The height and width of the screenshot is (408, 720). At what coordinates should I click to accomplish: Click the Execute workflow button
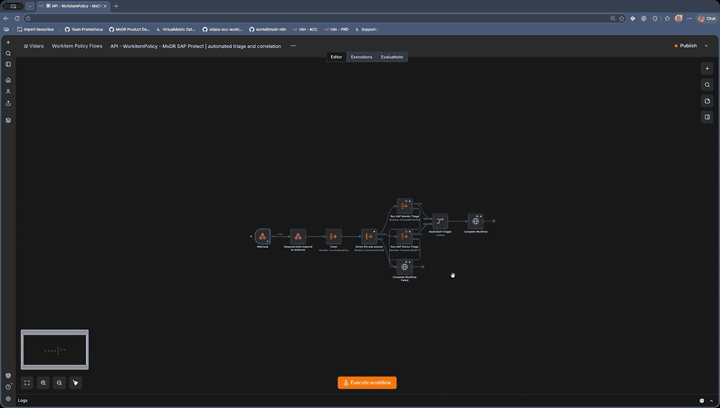[x=367, y=383]
